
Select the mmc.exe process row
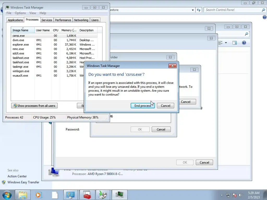click(54, 49)
